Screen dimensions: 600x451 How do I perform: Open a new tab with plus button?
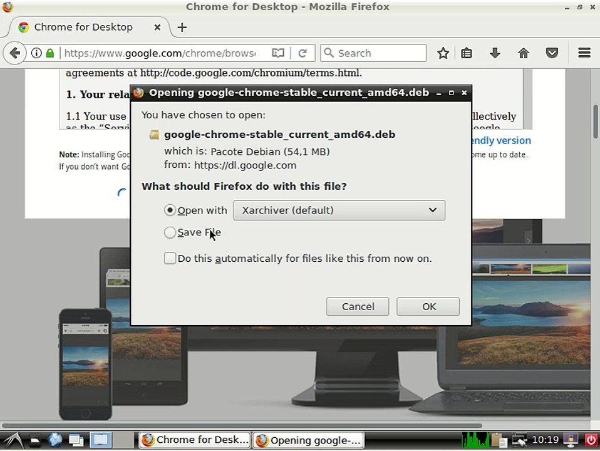point(182,27)
